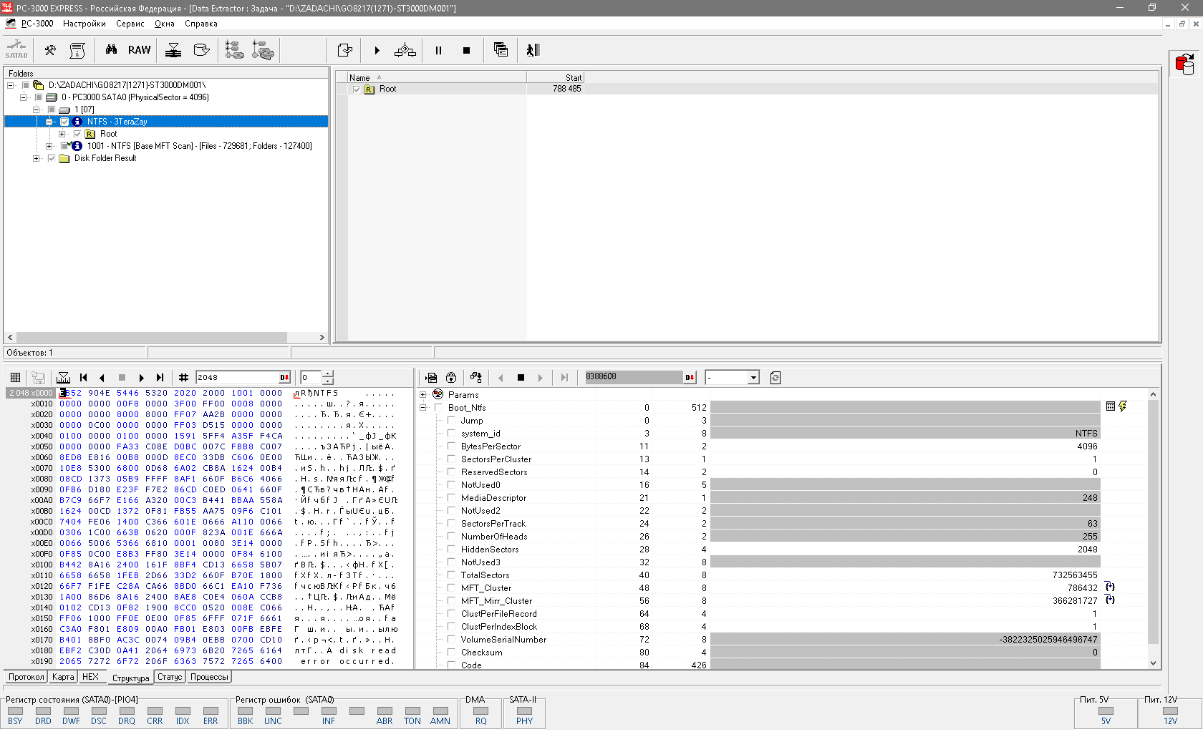Image resolution: width=1203 pixels, height=737 pixels.
Task: Click the hammer and wrench tools icon
Action: (50, 50)
